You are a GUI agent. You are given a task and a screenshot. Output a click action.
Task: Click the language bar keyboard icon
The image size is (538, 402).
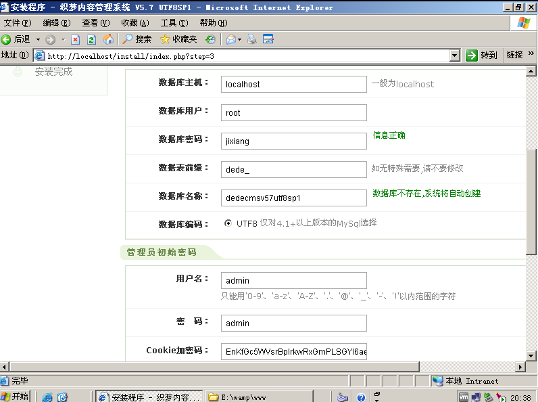click(343, 397)
